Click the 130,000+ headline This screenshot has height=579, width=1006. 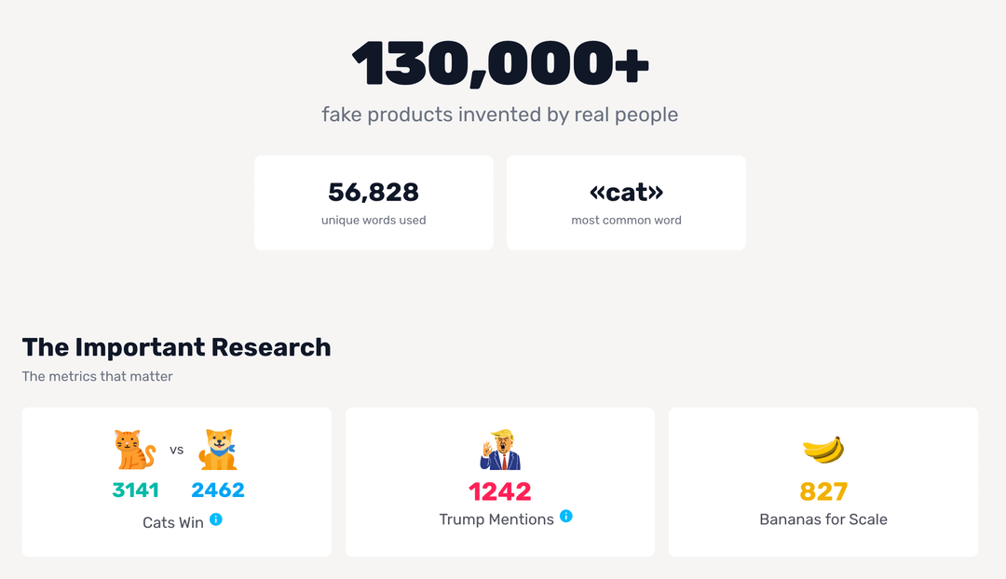point(500,64)
